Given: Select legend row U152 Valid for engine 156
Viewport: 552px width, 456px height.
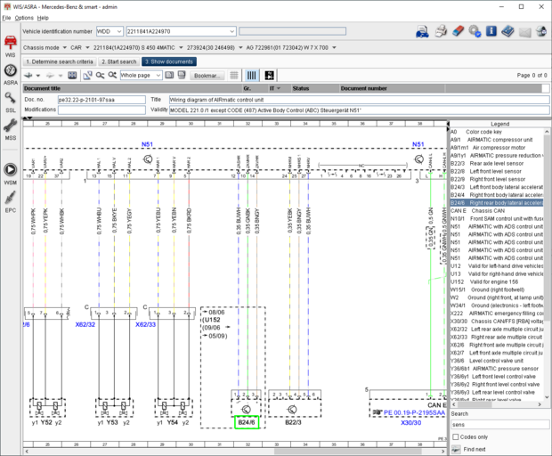Looking at the screenshot, I should (x=497, y=281).
